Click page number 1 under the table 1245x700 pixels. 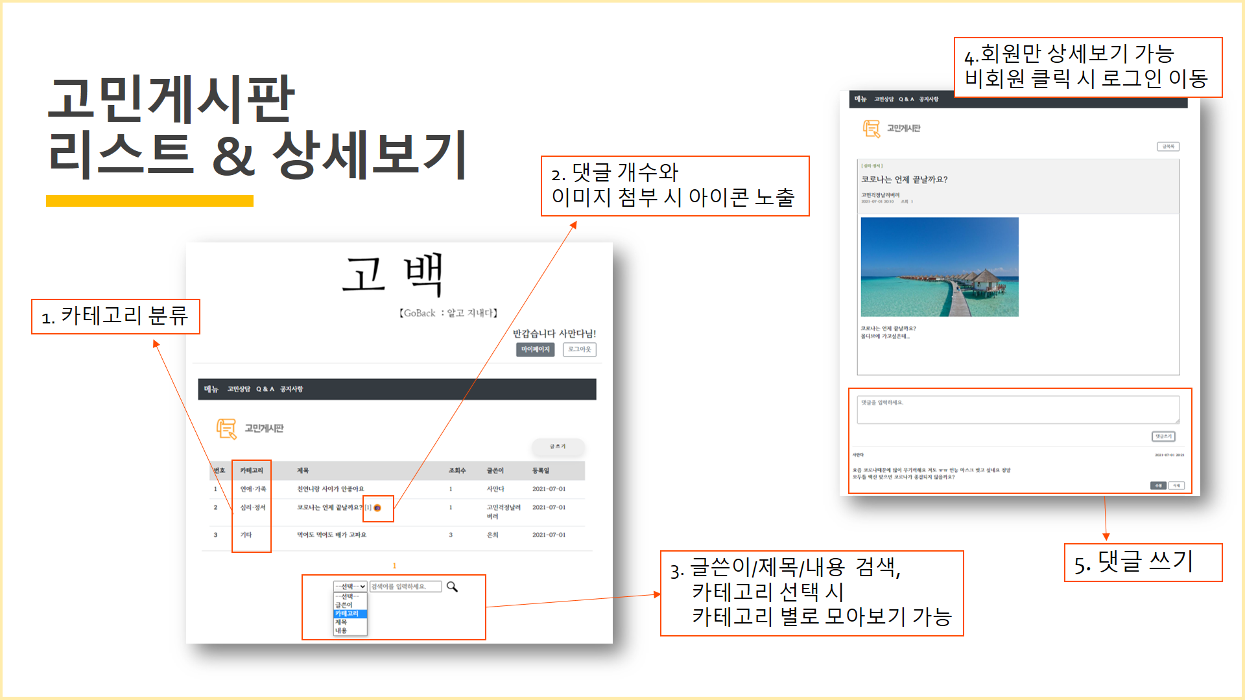click(394, 566)
